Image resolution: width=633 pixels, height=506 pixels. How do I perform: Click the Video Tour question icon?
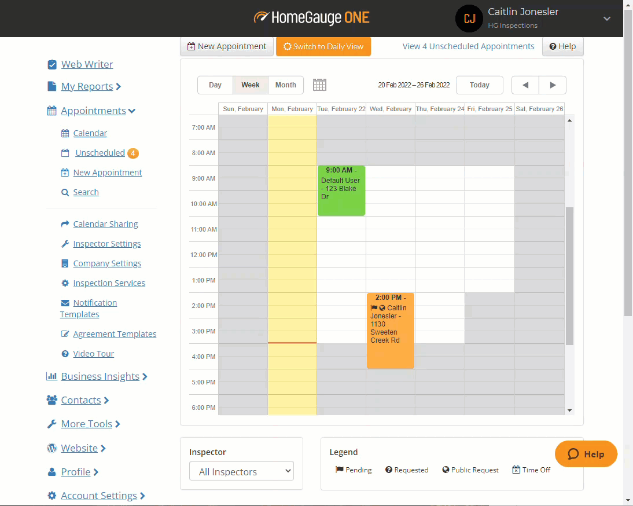click(x=65, y=354)
